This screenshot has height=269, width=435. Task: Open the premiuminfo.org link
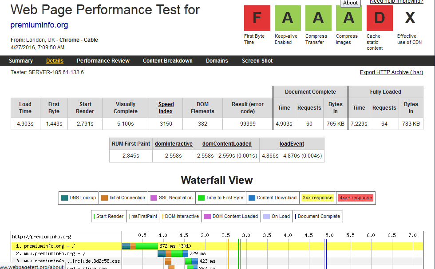39,25
